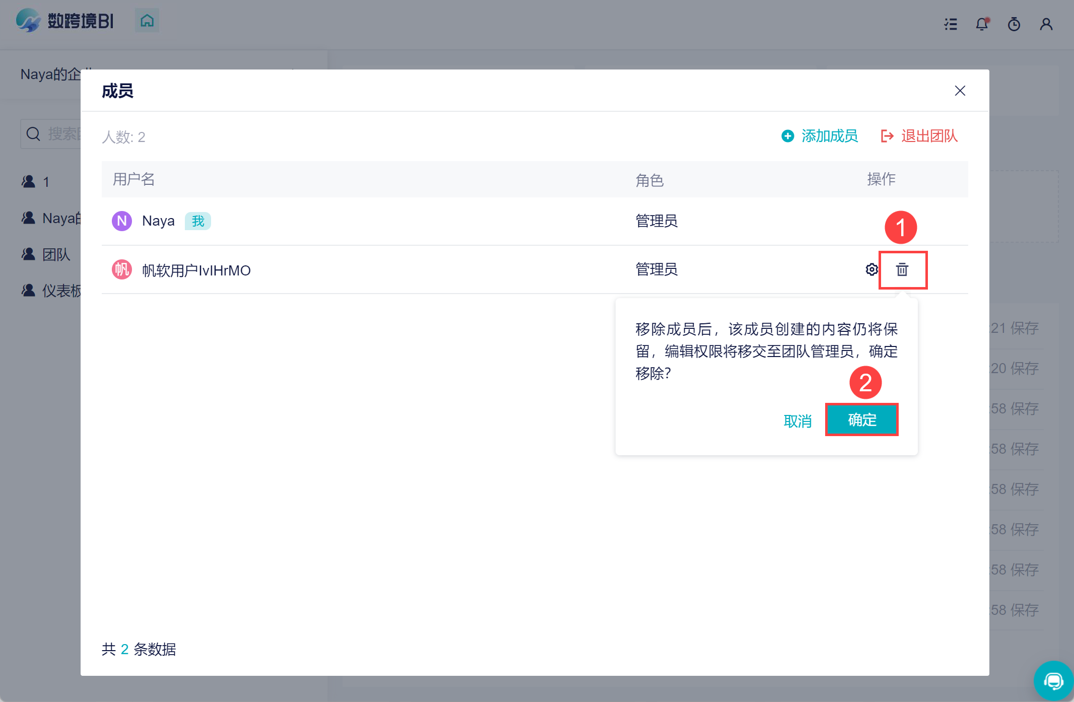This screenshot has width=1074, height=702.
Task: Click the trash icon for 帆软用户IvIHrMO
Action: 902,270
